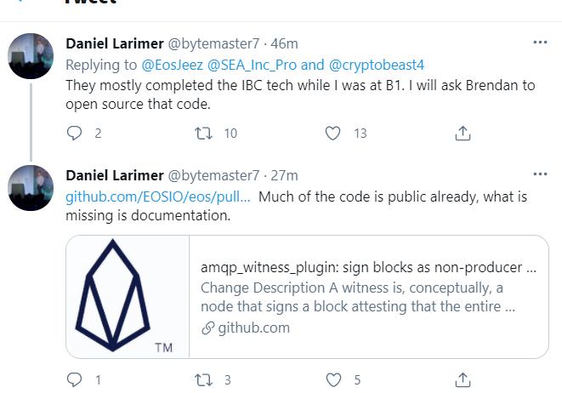This screenshot has height=393, width=562.
Task: Open Daniel Larimer's avatar on first tweet
Action: pos(31,56)
